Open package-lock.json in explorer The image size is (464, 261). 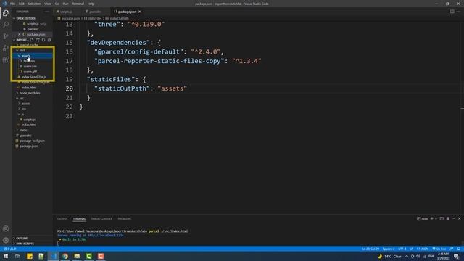point(33,141)
